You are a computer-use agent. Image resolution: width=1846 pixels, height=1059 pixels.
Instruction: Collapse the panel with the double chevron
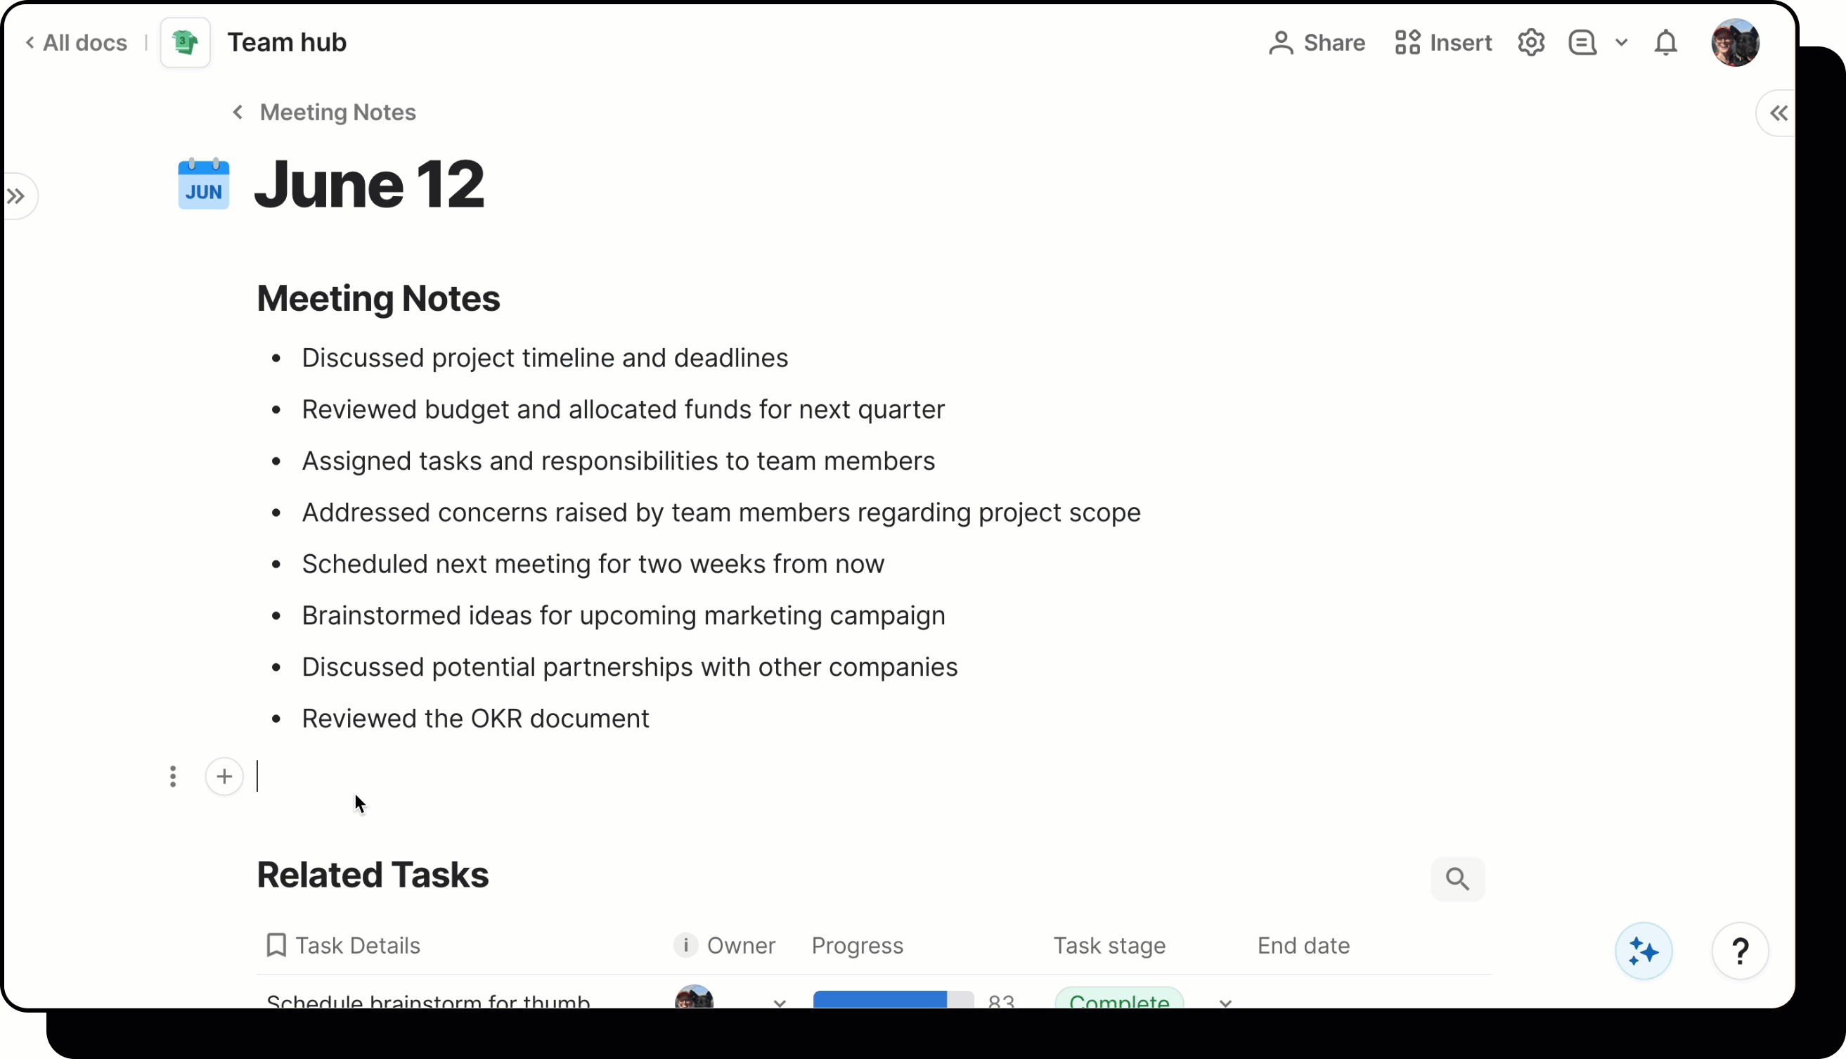1779,112
